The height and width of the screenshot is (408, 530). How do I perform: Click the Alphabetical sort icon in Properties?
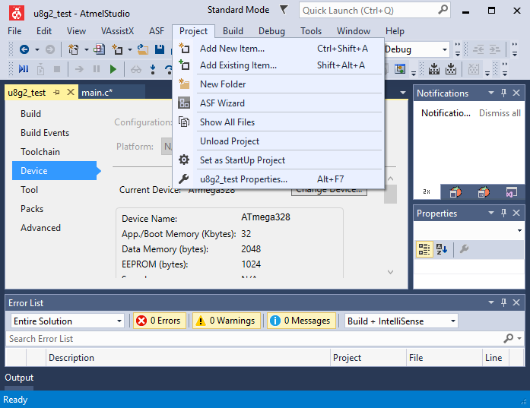pos(442,249)
